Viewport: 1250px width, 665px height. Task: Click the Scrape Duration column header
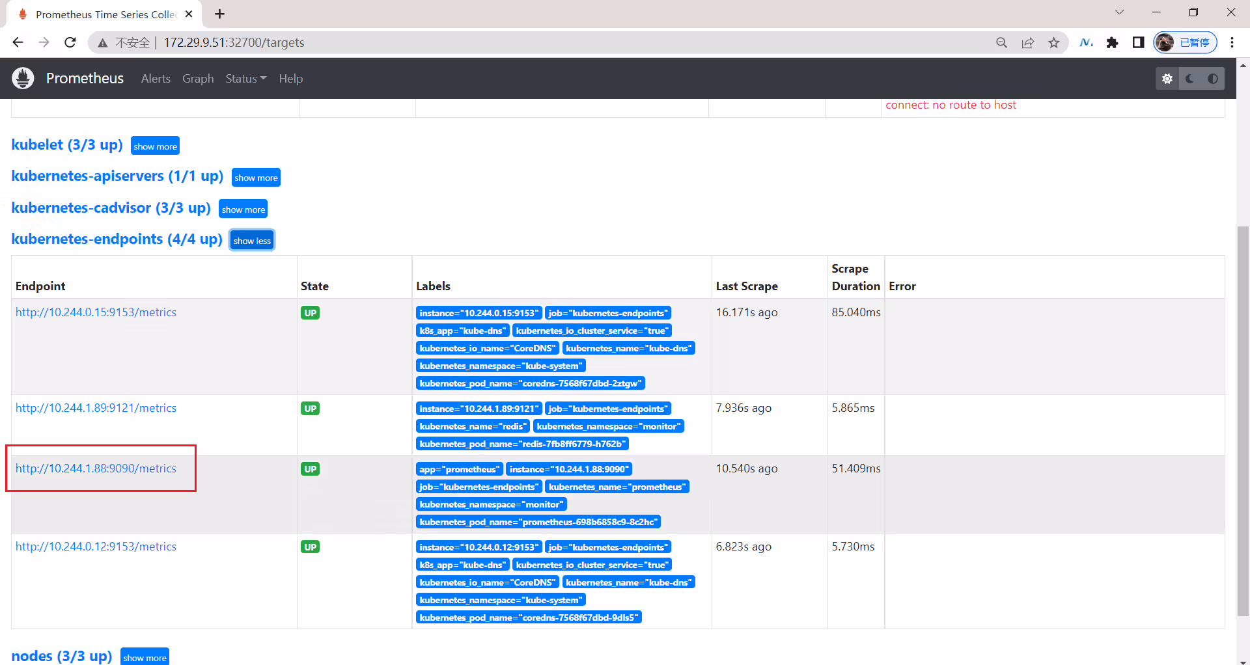[x=855, y=277]
